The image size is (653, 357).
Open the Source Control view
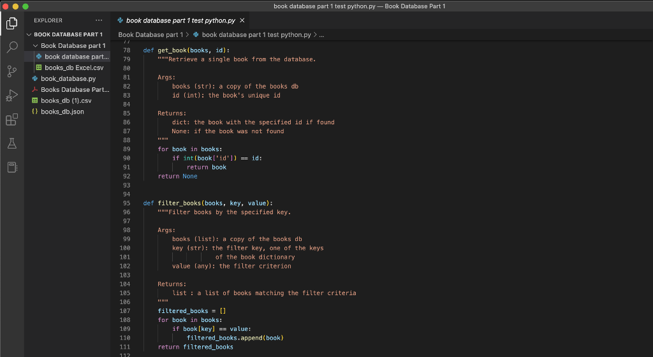point(11,71)
